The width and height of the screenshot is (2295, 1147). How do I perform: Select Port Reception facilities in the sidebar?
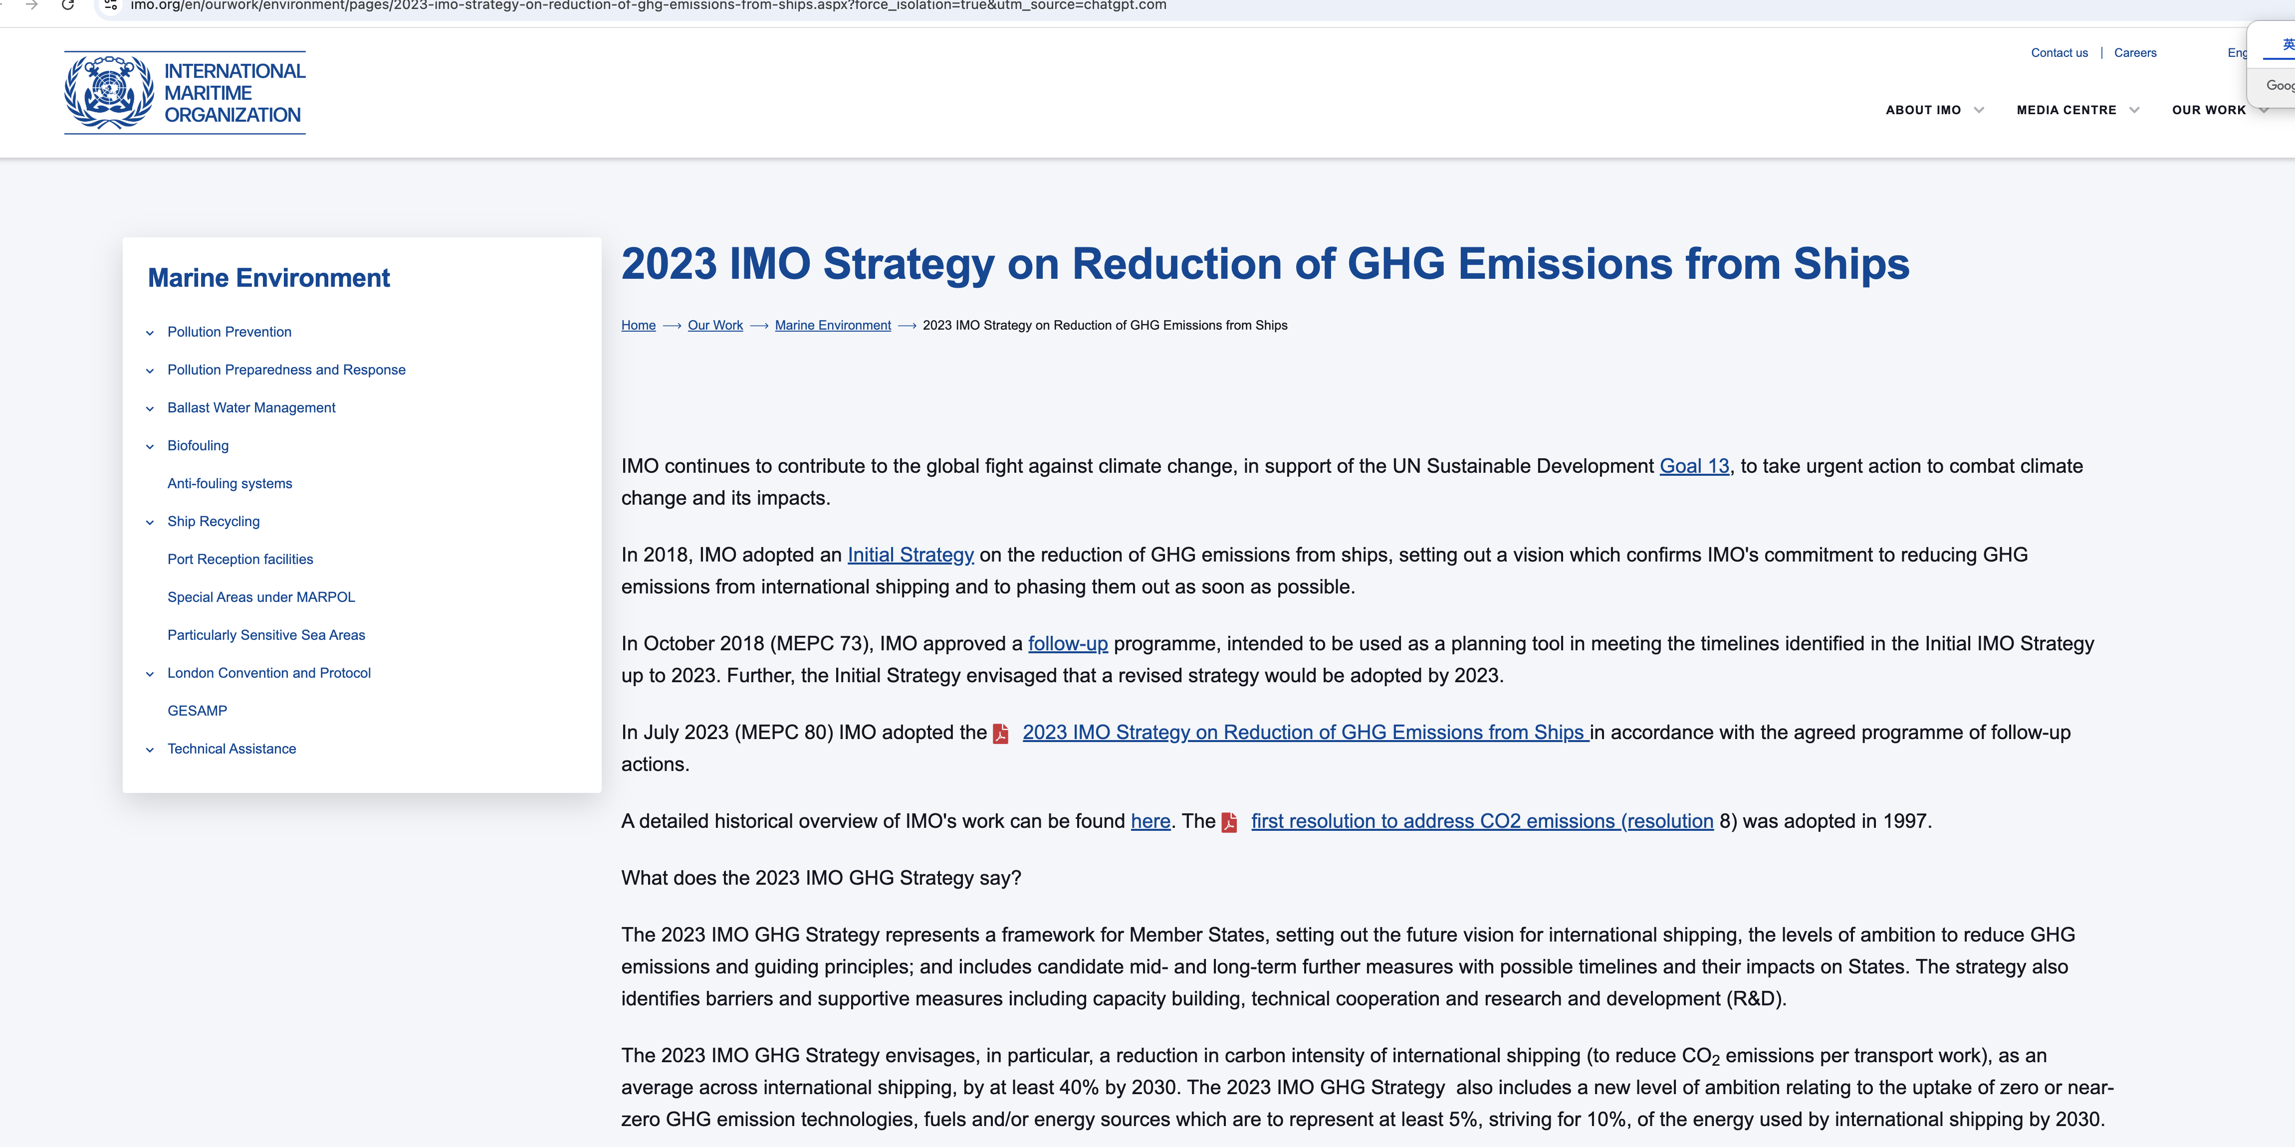pos(240,559)
